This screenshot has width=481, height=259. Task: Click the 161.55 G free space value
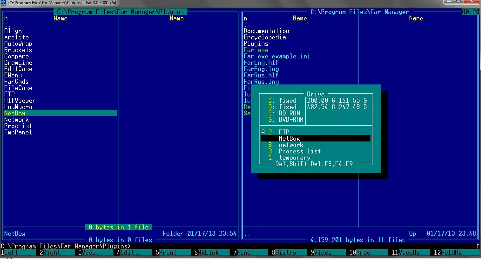(x=353, y=101)
